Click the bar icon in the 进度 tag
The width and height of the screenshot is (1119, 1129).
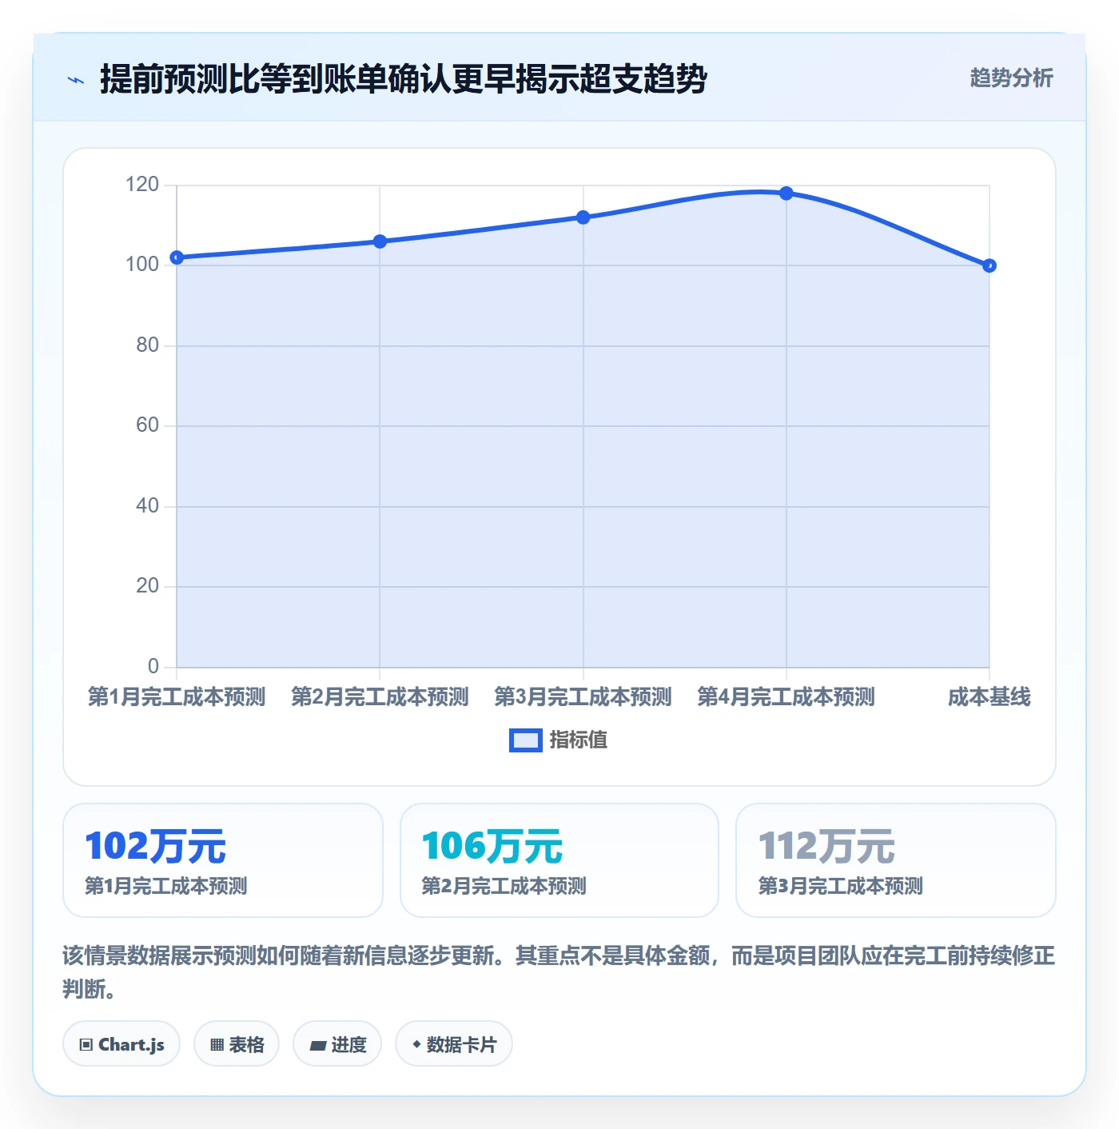[x=317, y=1045]
